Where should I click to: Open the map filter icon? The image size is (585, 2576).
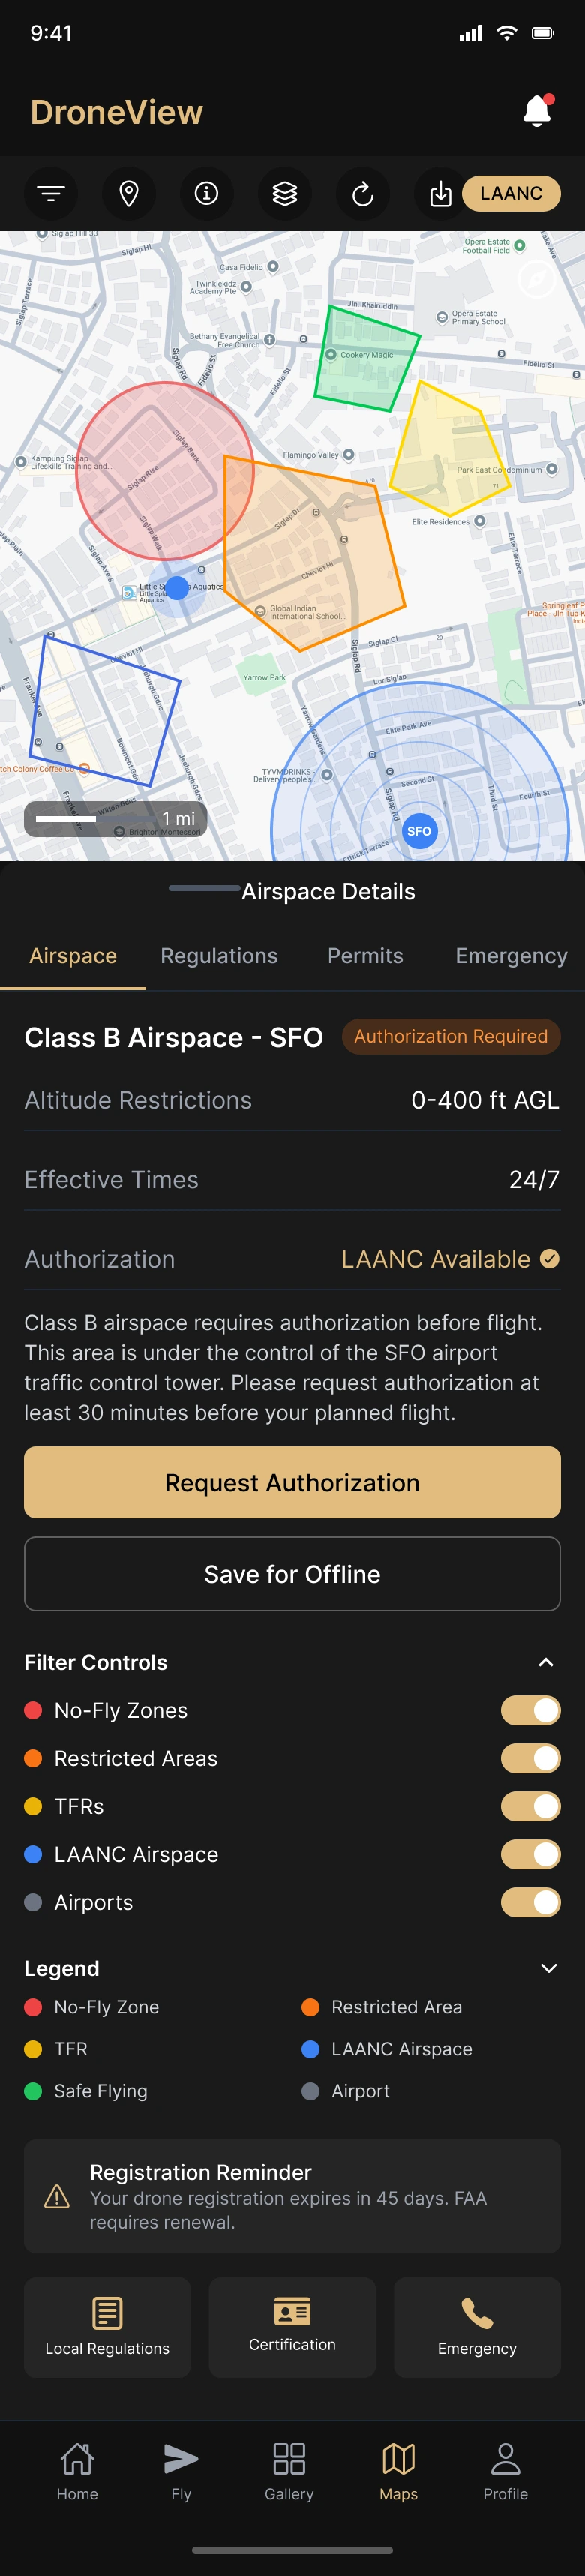51,193
